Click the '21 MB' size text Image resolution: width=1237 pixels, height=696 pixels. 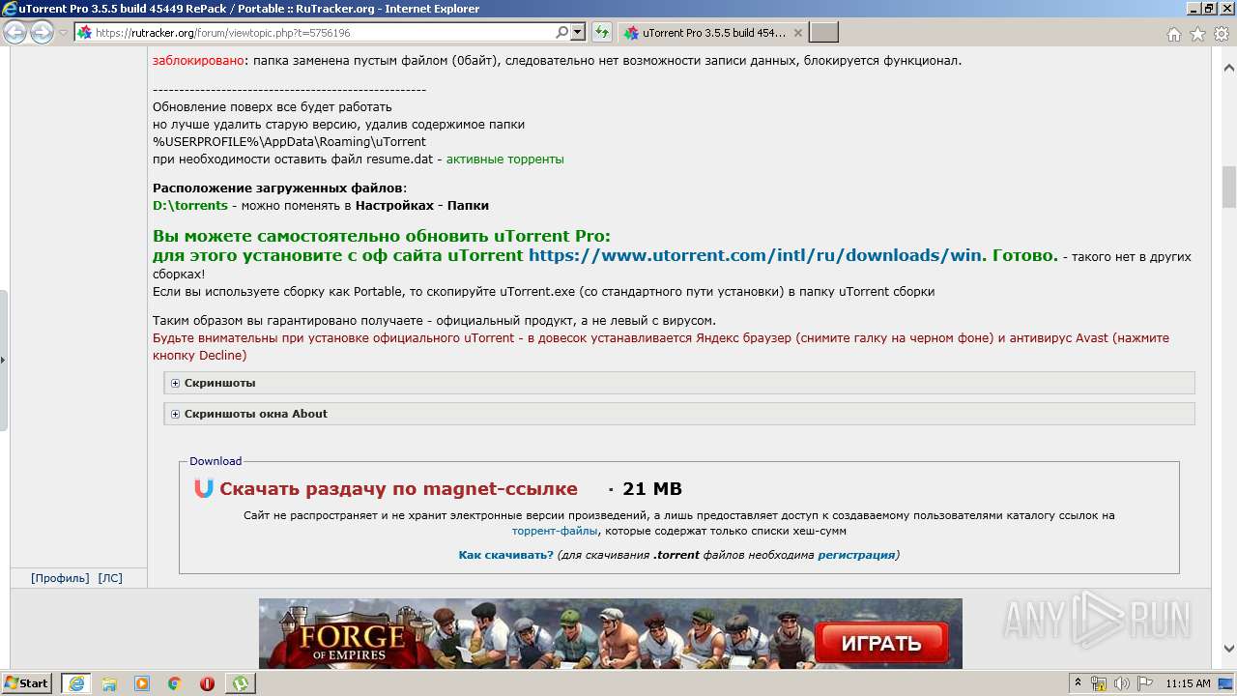[x=652, y=489]
